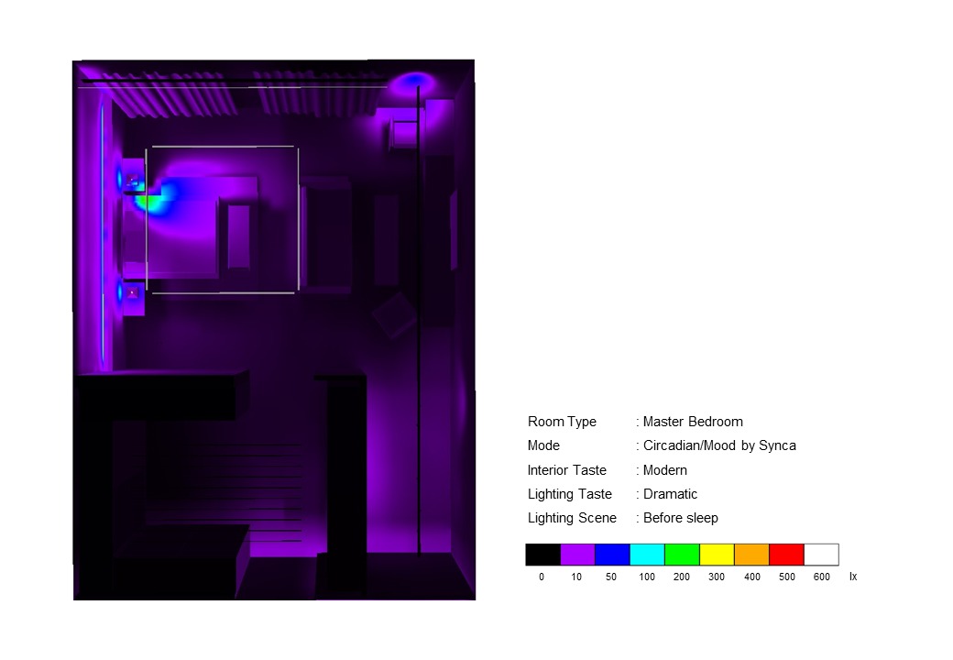The height and width of the screenshot is (660, 953).
Task: Click the 'lx' unit label
Action: [x=853, y=577]
